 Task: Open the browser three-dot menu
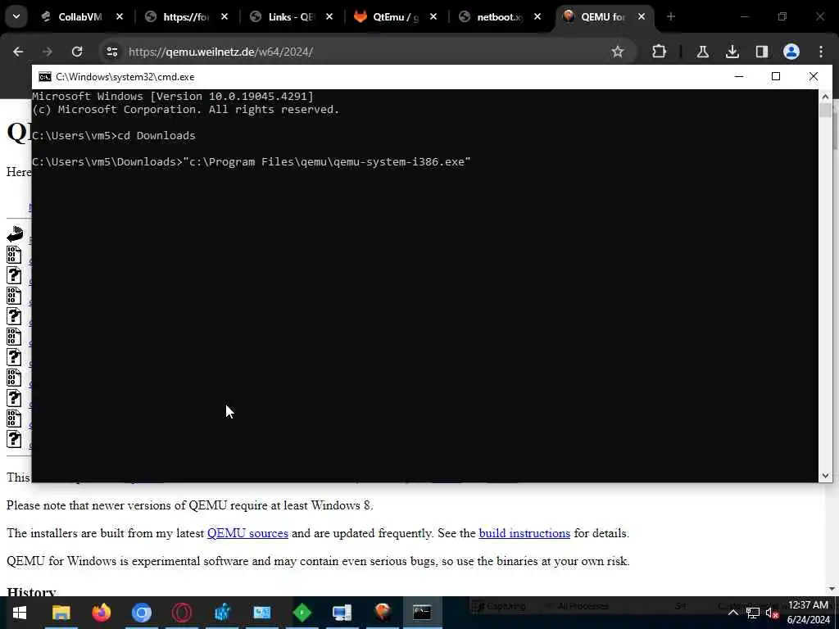[x=821, y=52]
